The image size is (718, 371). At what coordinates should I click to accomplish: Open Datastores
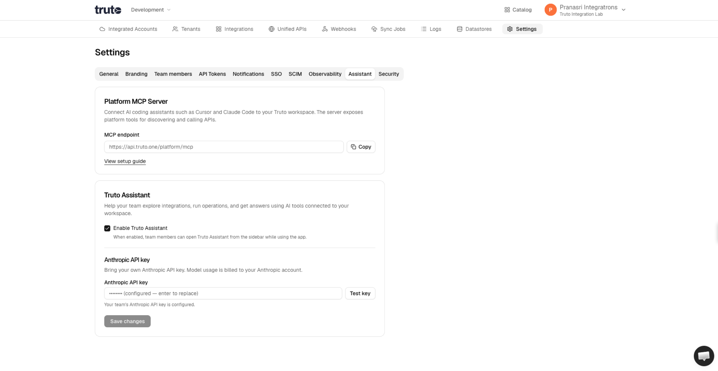[474, 29]
